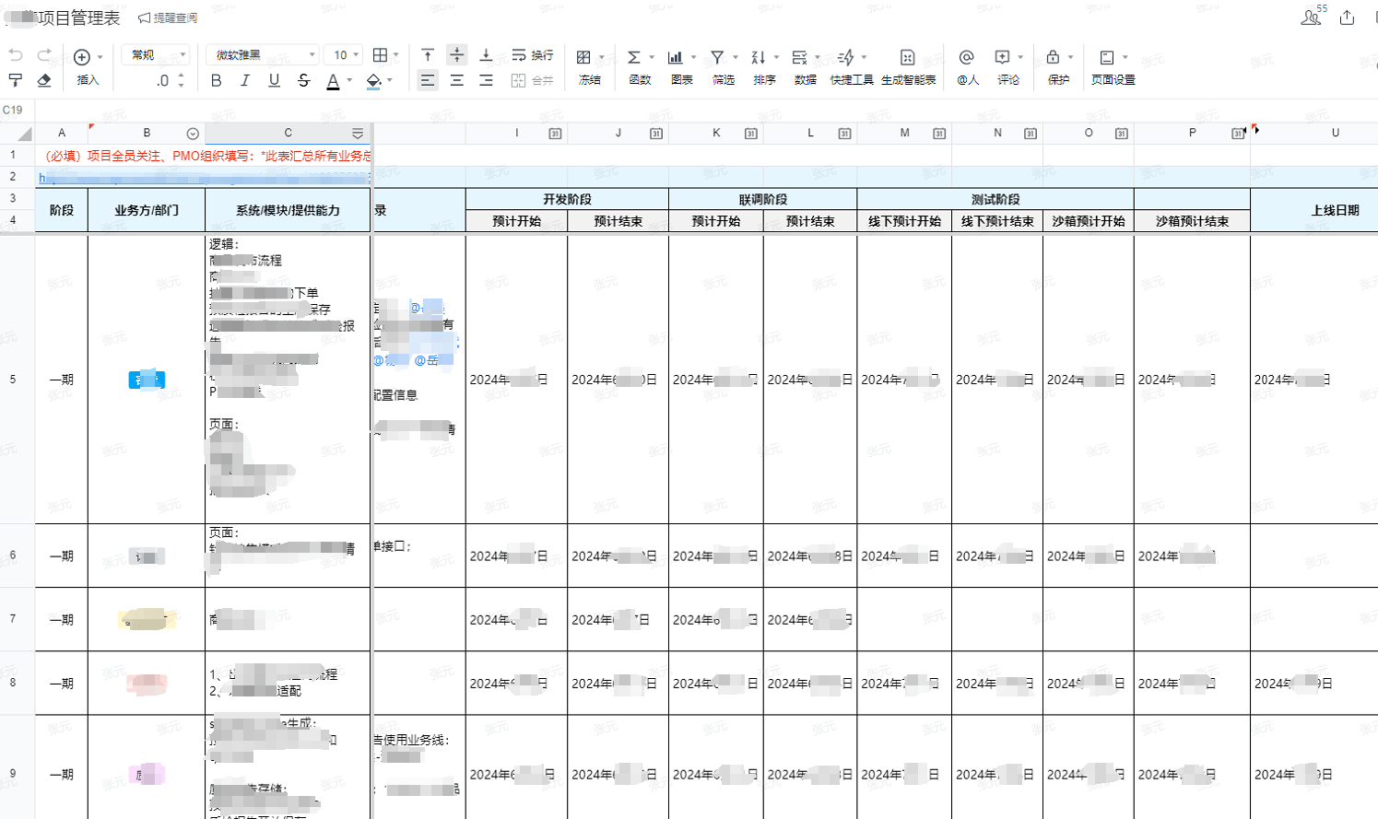Click the 筛选 filter funnel icon
The width and height of the screenshot is (1378, 819).
coord(717,56)
